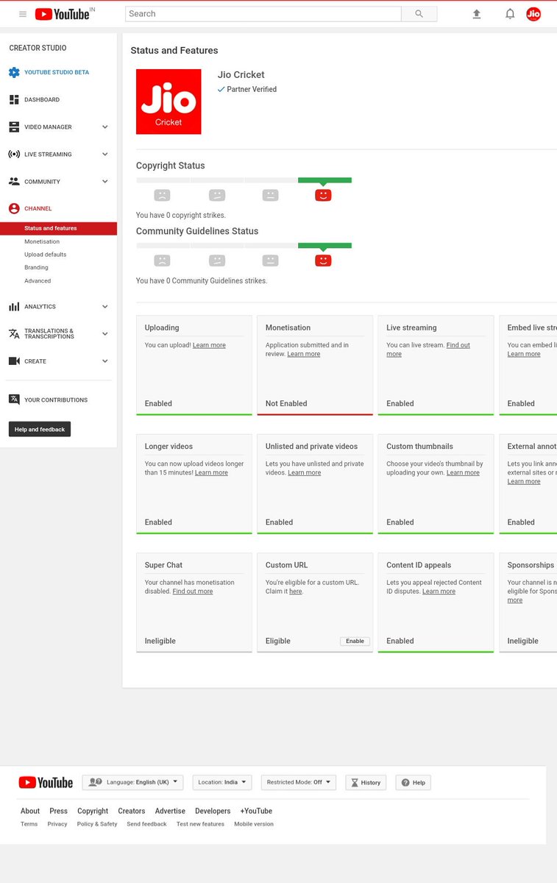557x883 pixels.
Task: Click inside the Search input field
Action: point(263,14)
